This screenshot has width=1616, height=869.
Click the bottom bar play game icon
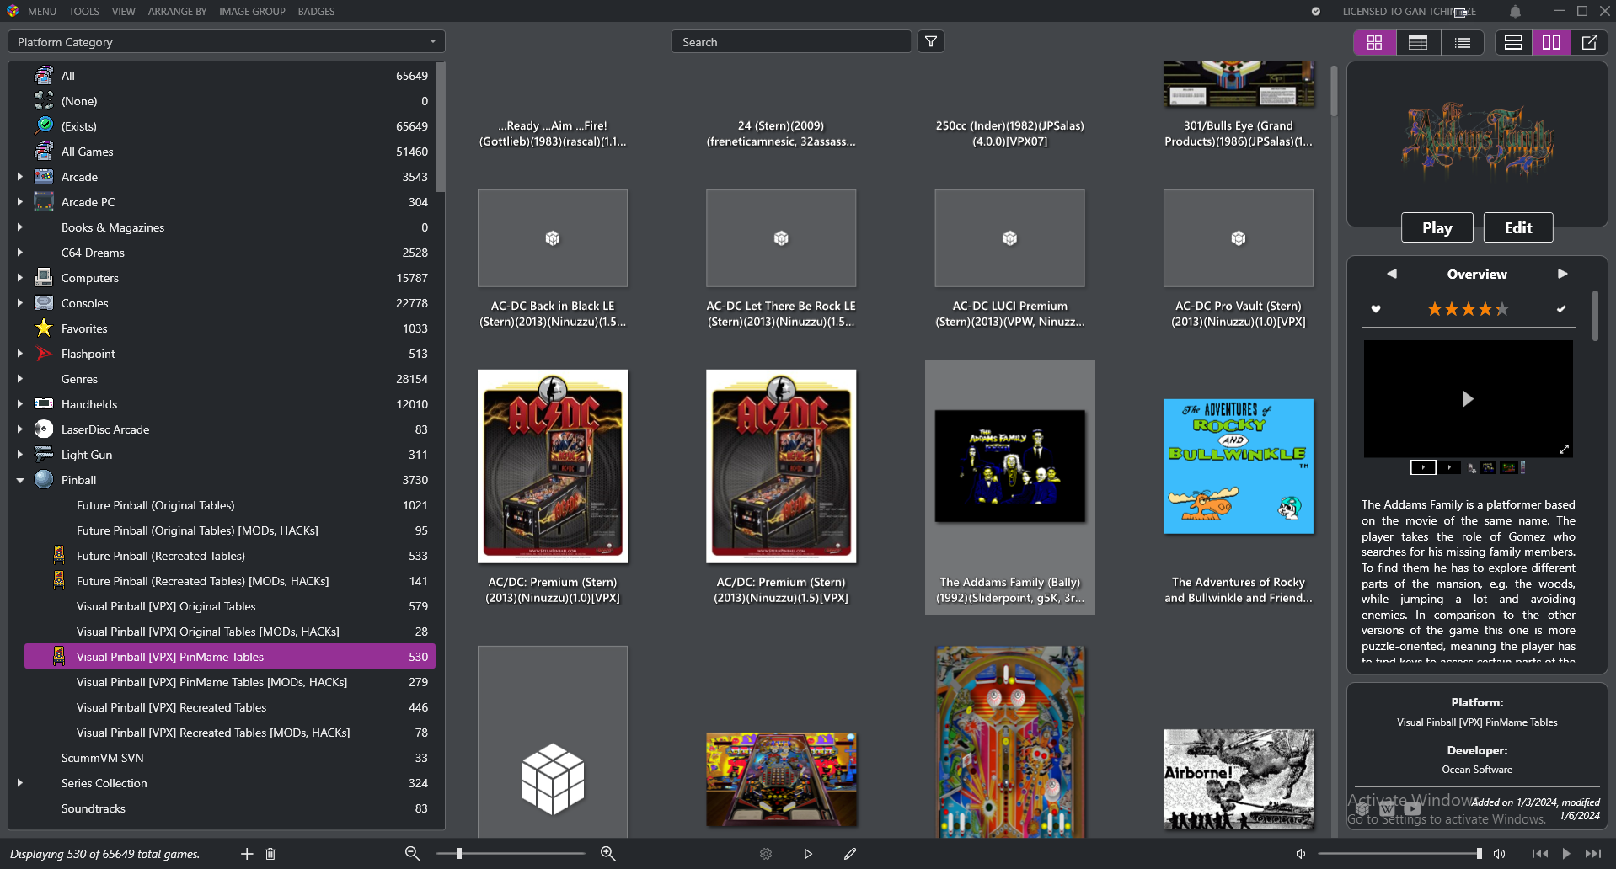click(808, 854)
